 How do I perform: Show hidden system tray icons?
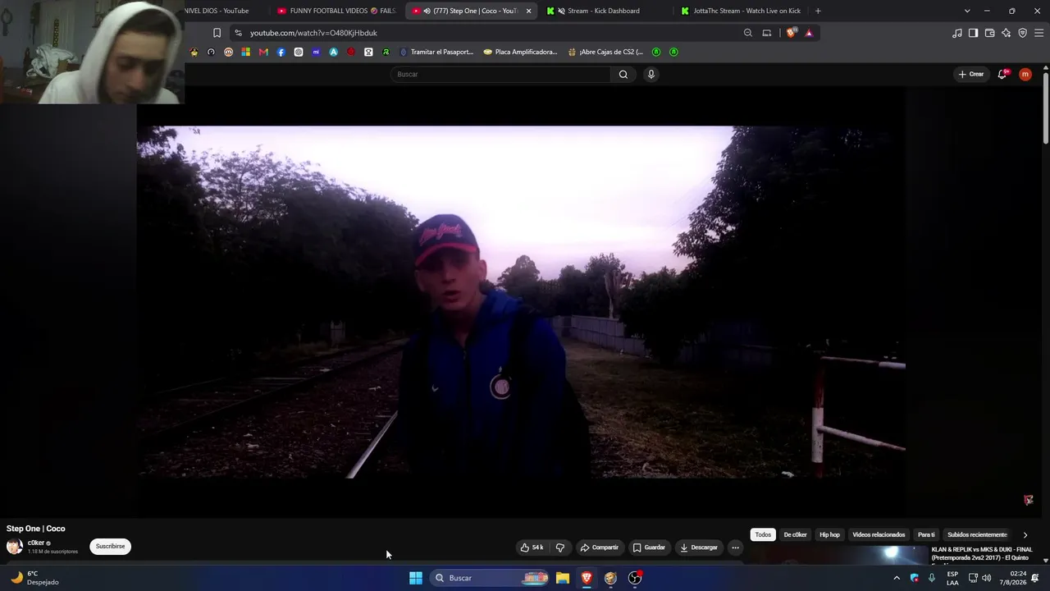[x=897, y=578]
